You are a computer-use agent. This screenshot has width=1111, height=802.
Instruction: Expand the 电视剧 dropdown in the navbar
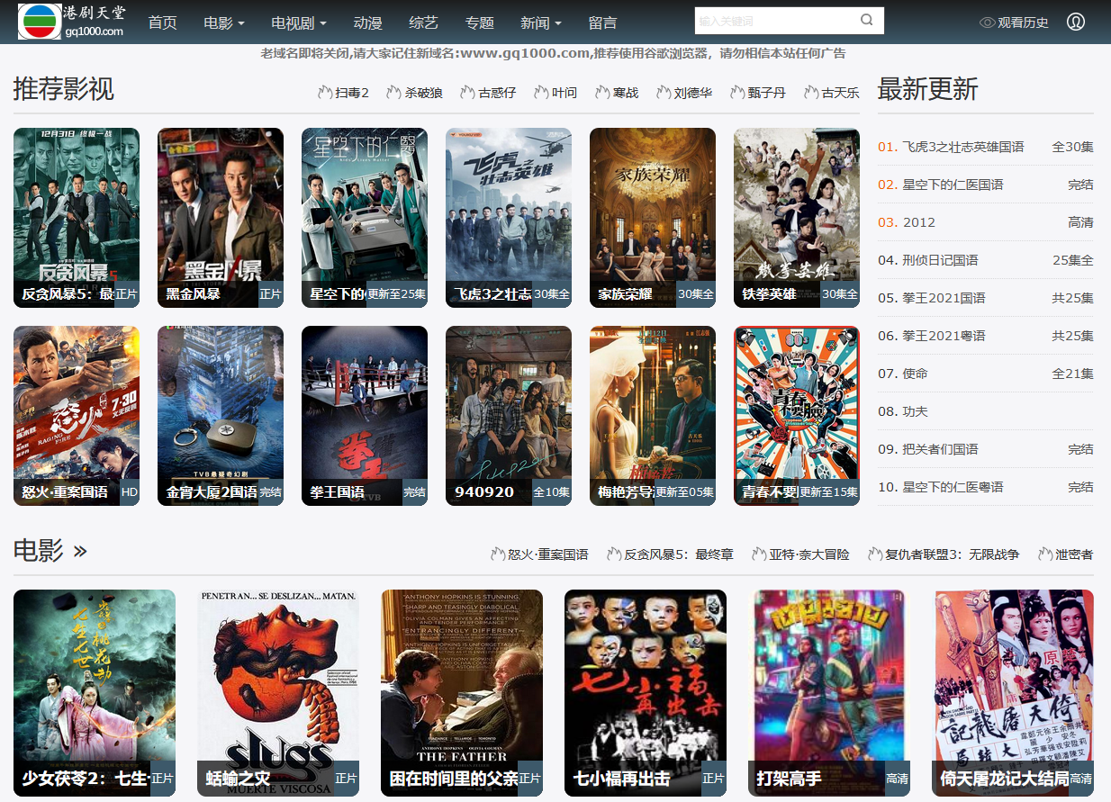click(299, 23)
